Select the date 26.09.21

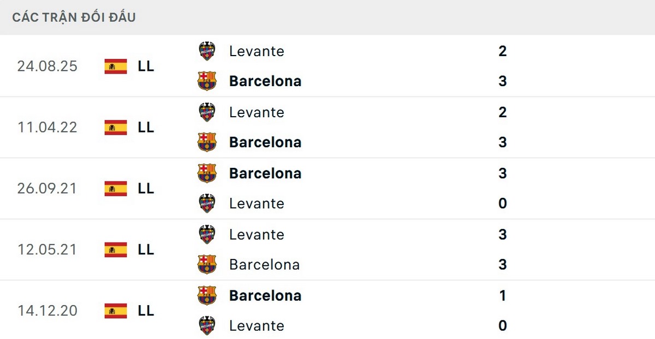(x=47, y=189)
